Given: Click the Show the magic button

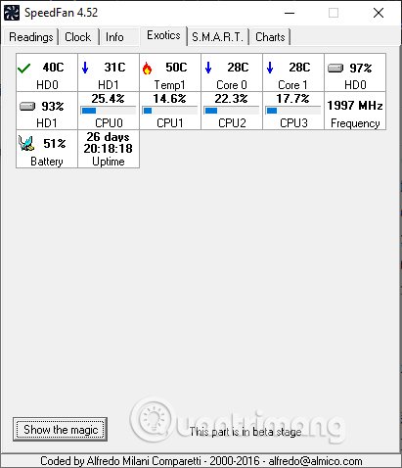Looking at the screenshot, I should [61, 430].
